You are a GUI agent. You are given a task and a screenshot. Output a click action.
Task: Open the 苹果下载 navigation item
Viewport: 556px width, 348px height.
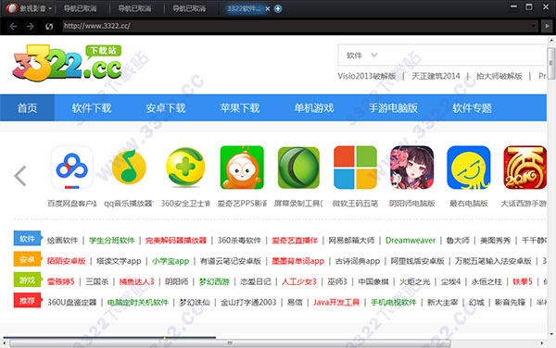coord(240,108)
